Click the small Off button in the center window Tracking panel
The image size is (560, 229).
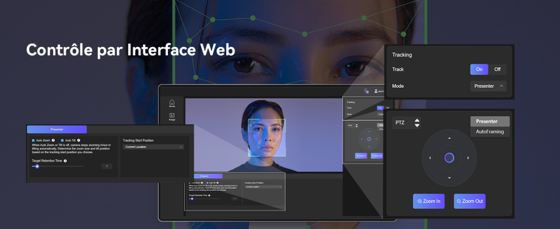tap(387, 108)
